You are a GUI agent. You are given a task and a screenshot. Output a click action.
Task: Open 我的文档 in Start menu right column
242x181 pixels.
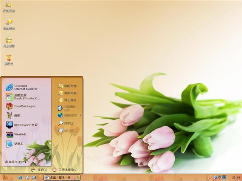click(x=67, y=86)
